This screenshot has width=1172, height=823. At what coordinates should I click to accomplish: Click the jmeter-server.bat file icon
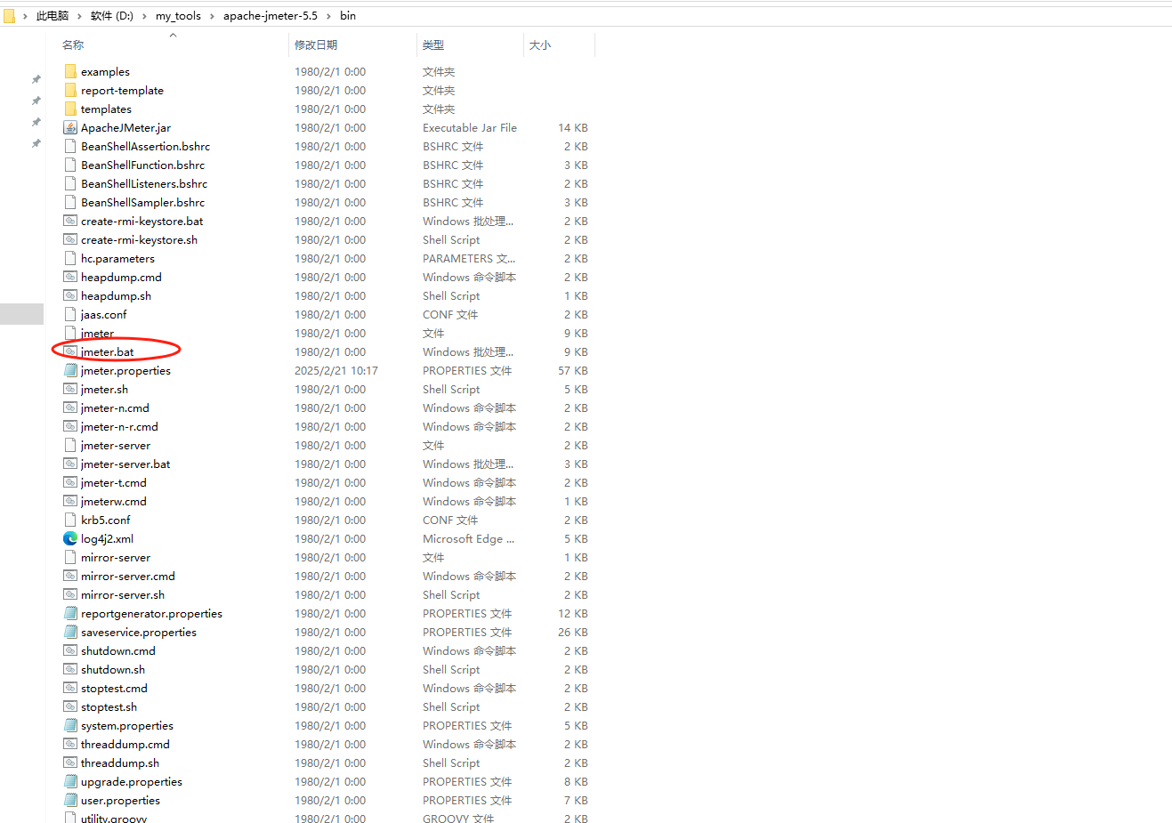[70, 464]
